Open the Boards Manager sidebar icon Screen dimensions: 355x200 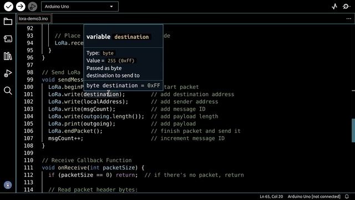click(8, 39)
